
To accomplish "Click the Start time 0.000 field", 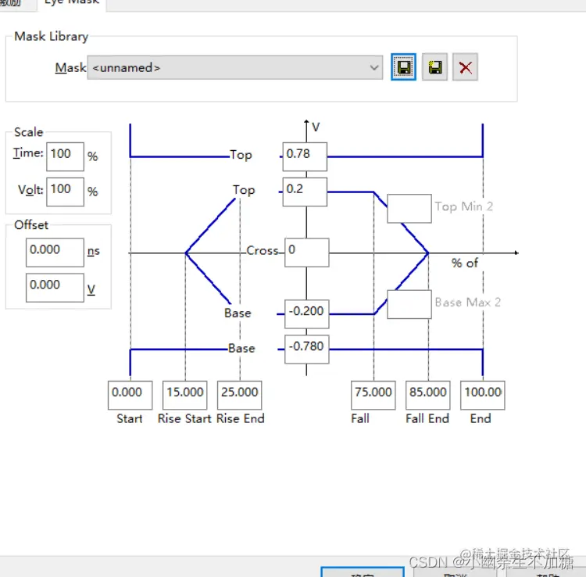I will [130, 396].
